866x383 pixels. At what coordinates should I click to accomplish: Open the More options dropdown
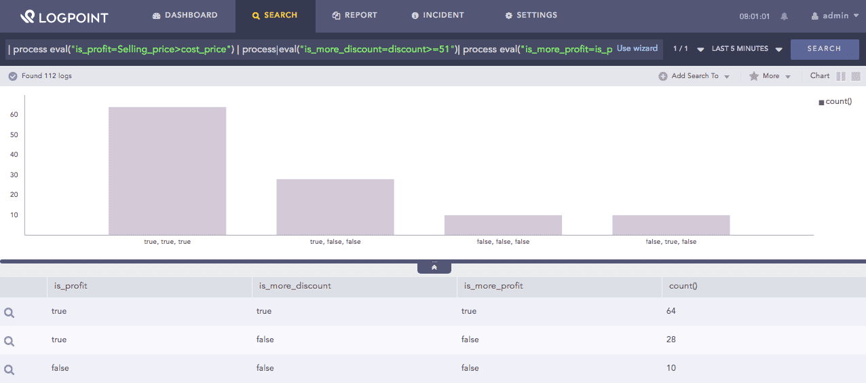(x=770, y=76)
